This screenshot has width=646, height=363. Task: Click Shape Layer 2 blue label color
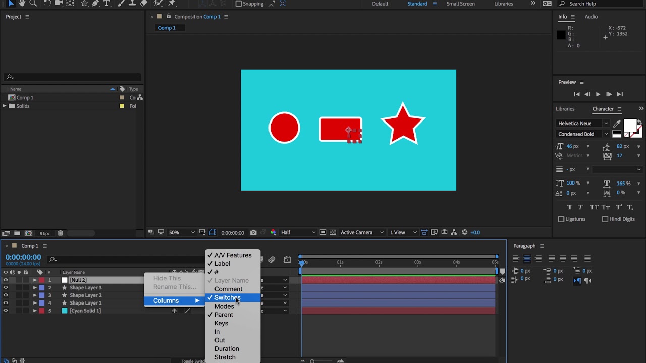[x=42, y=295]
